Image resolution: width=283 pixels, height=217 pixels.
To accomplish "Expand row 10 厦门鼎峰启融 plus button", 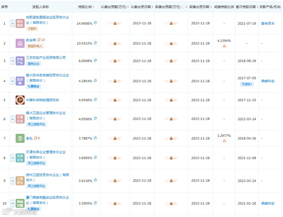I will 12,203.
